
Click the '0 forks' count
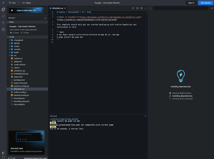tap(25, 33)
